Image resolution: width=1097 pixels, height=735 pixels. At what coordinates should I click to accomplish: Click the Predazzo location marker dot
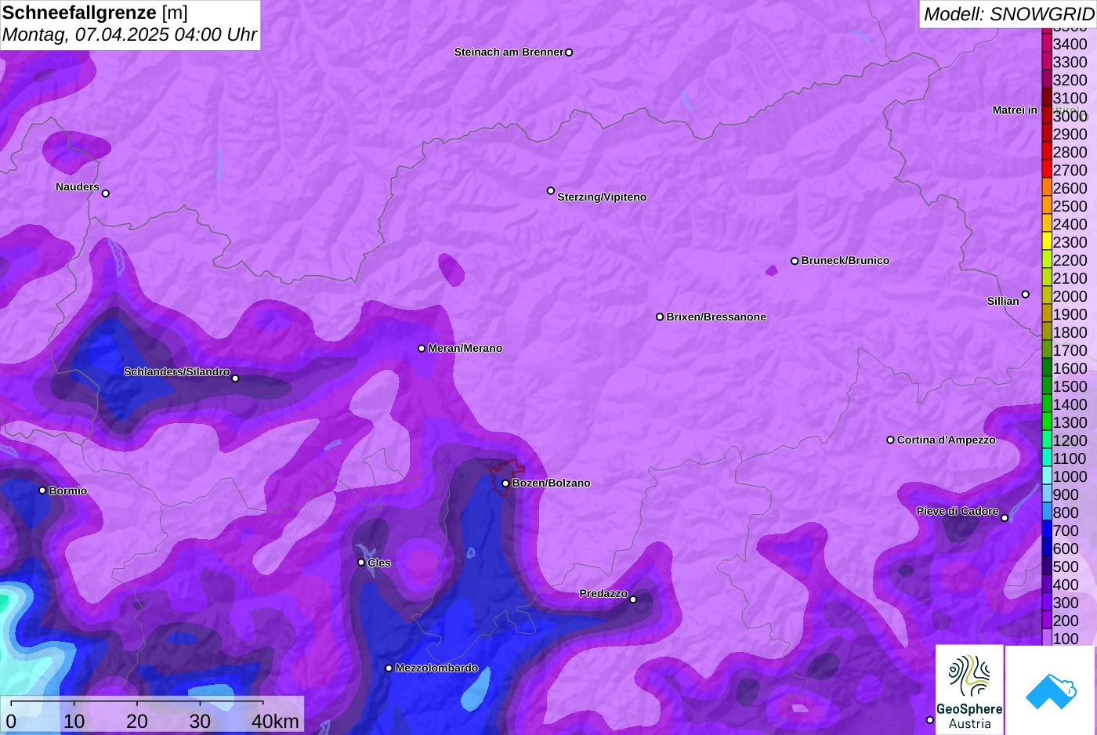tap(633, 599)
